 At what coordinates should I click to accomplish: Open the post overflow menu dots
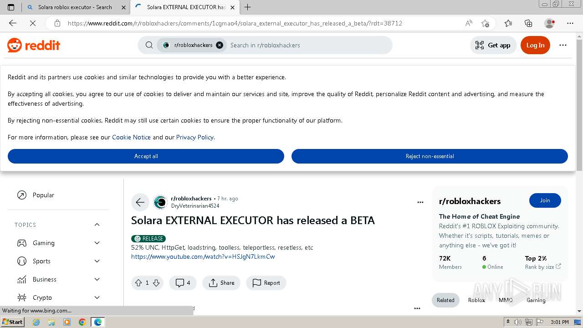click(420, 202)
